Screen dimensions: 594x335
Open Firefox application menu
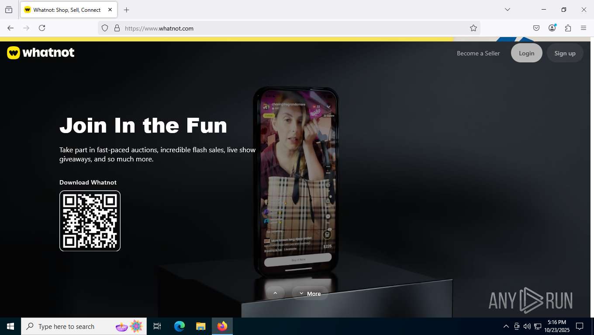click(584, 28)
